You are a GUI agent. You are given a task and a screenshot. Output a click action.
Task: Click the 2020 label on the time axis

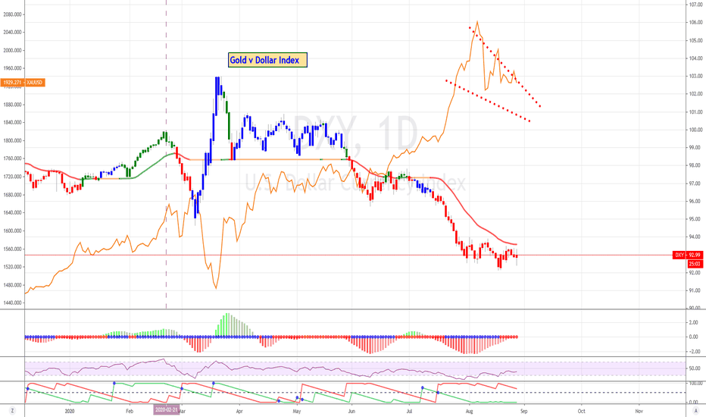[x=70, y=411]
